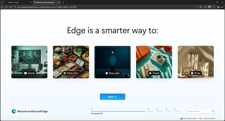The height and width of the screenshot is (121, 225).
Task: Click the Microsoft Edge logo icon
Action: [x=14, y=111]
